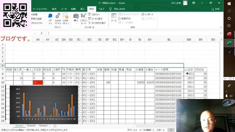Click the 何をしますか search box

[x=119, y=9]
